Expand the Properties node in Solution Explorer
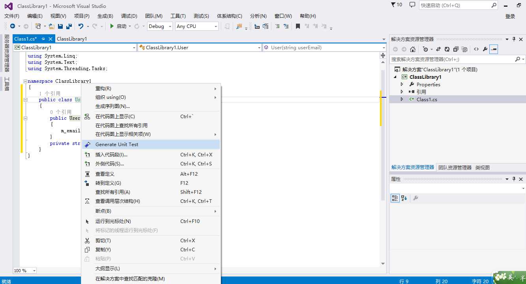The width and height of the screenshot is (526, 284). [402, 84]
